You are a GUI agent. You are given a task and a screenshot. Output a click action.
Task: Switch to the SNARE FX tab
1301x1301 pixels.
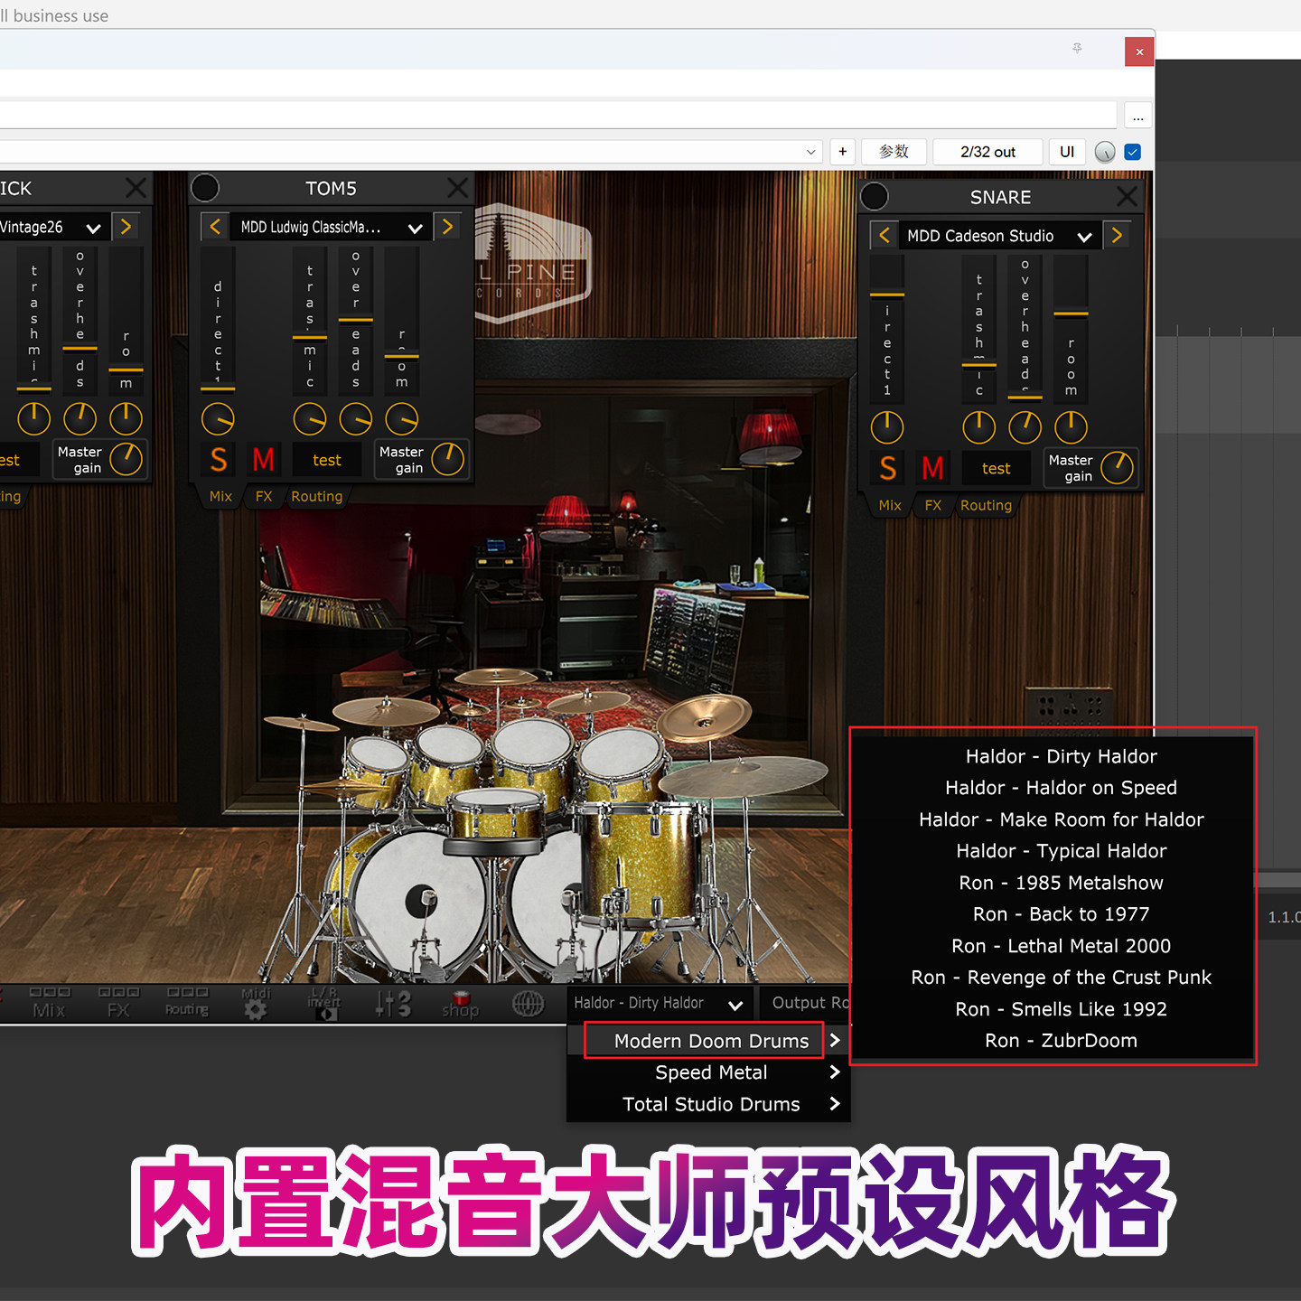coord(933,505)
